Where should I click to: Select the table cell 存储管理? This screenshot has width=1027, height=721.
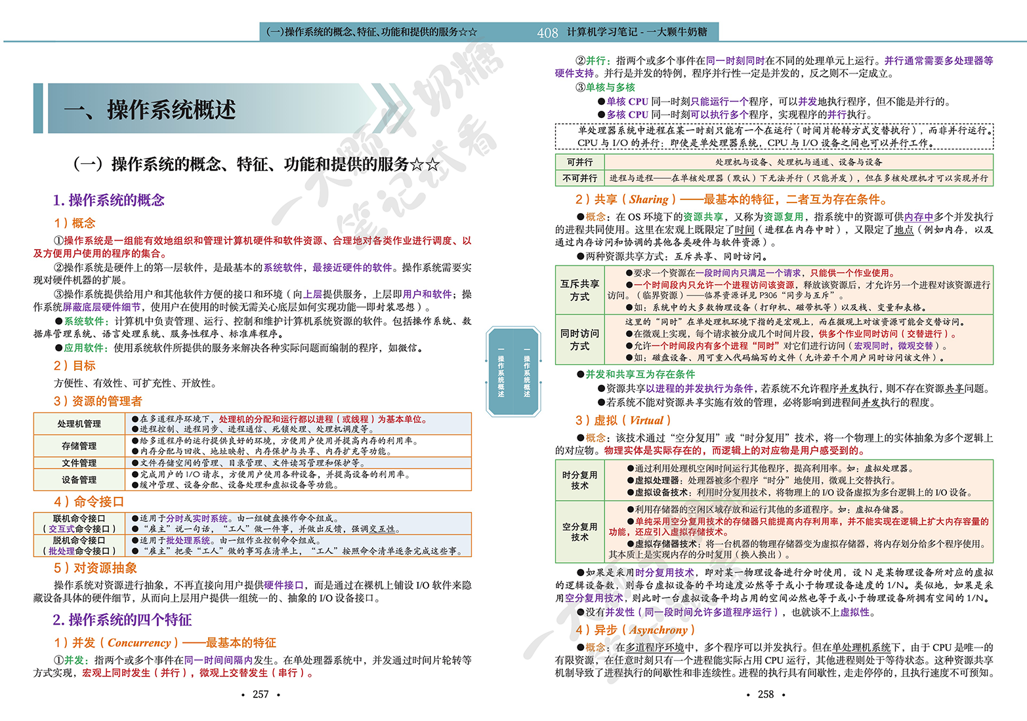point(79,446)
